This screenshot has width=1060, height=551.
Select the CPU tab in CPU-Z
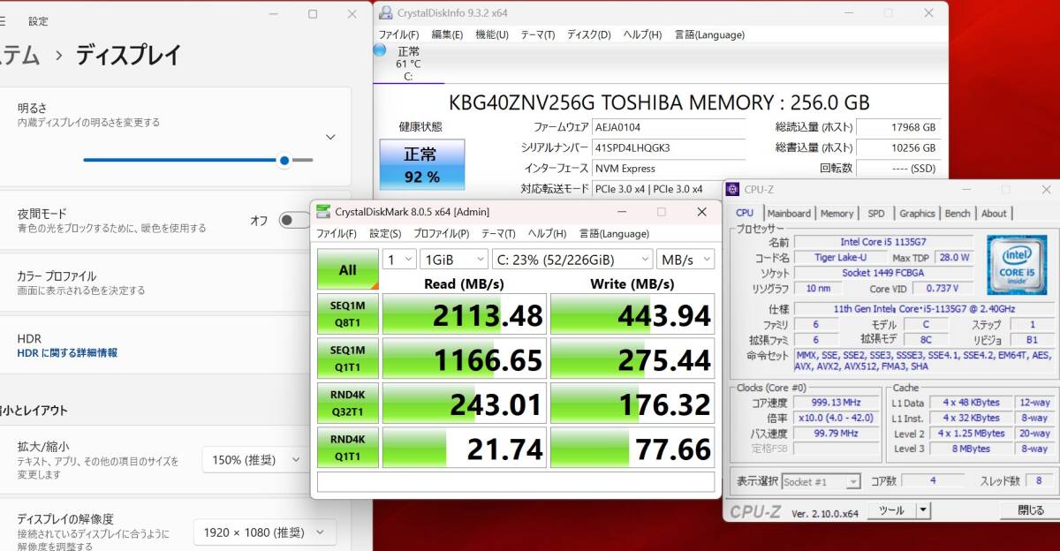click(x=745, y=213)
